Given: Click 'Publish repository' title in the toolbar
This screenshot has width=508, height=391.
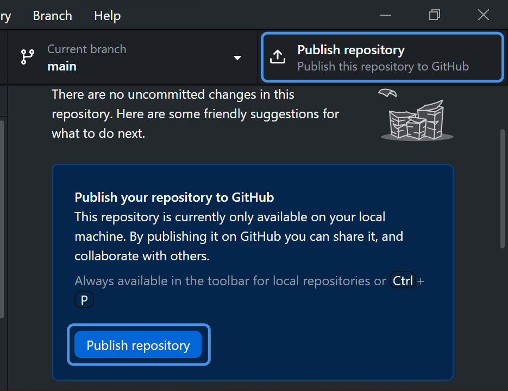Looking at the screenshot, I should click(x=350, y=50).
